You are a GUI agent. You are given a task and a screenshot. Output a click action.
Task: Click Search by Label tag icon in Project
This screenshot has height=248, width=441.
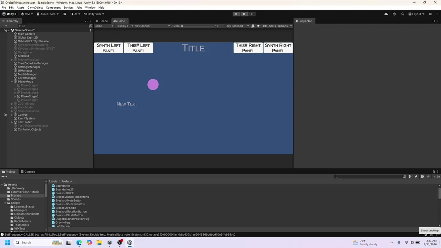416,177
